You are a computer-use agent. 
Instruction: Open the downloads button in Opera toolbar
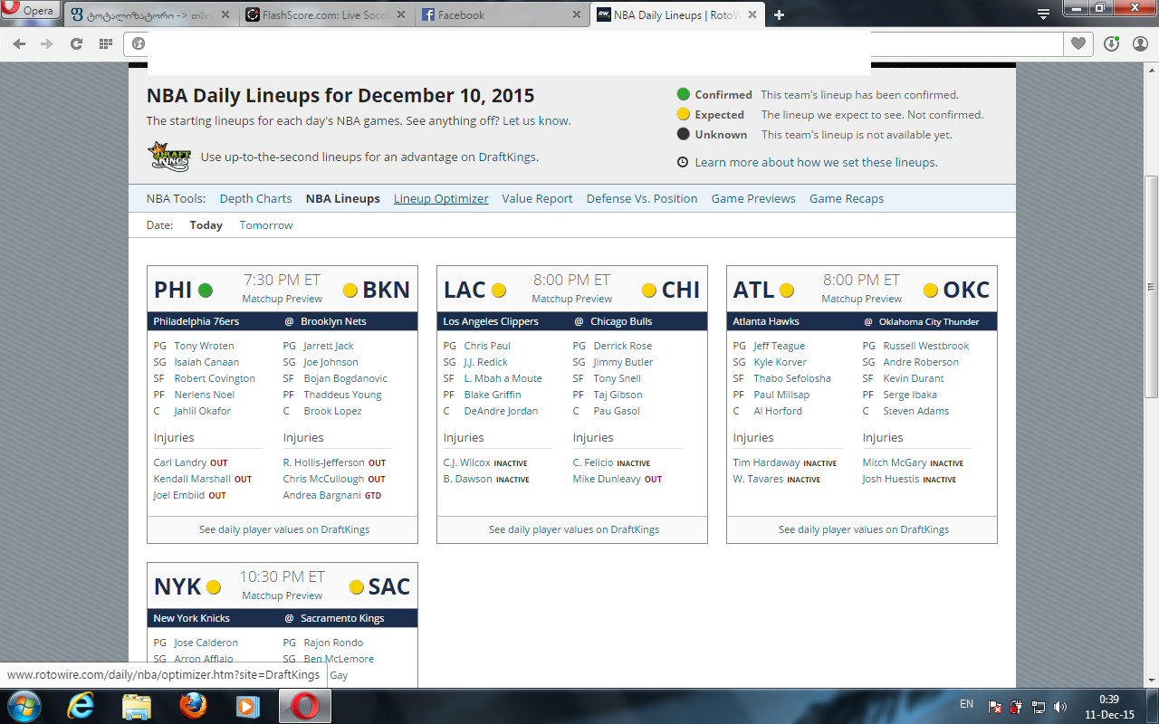[1111, 43]
